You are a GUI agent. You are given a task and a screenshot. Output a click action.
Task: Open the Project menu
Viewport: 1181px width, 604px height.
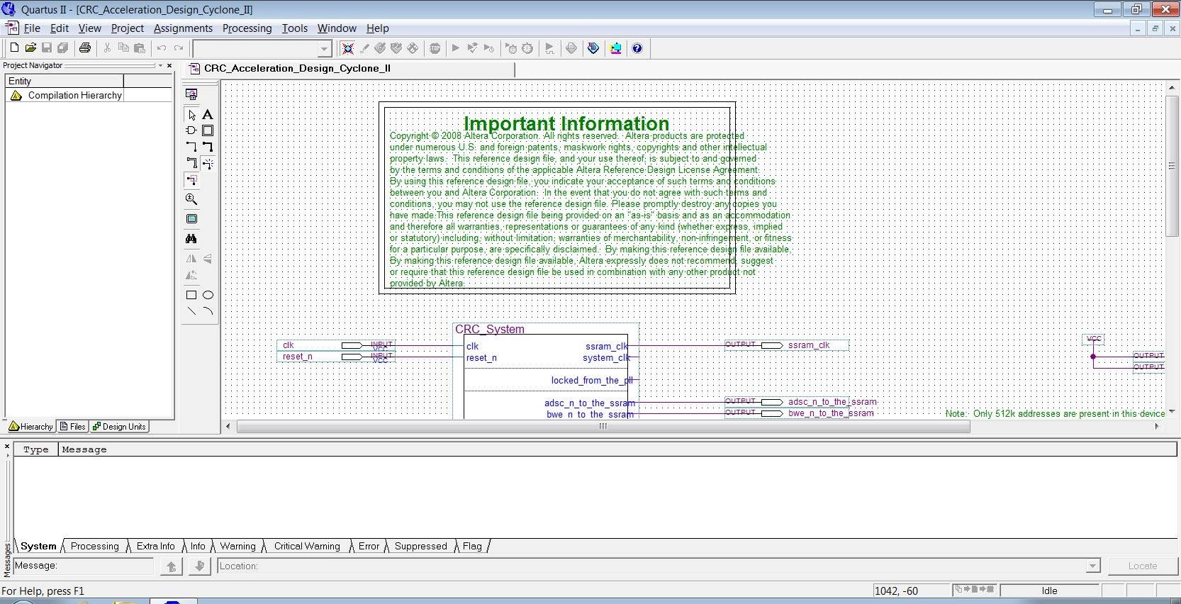[128, 28]
